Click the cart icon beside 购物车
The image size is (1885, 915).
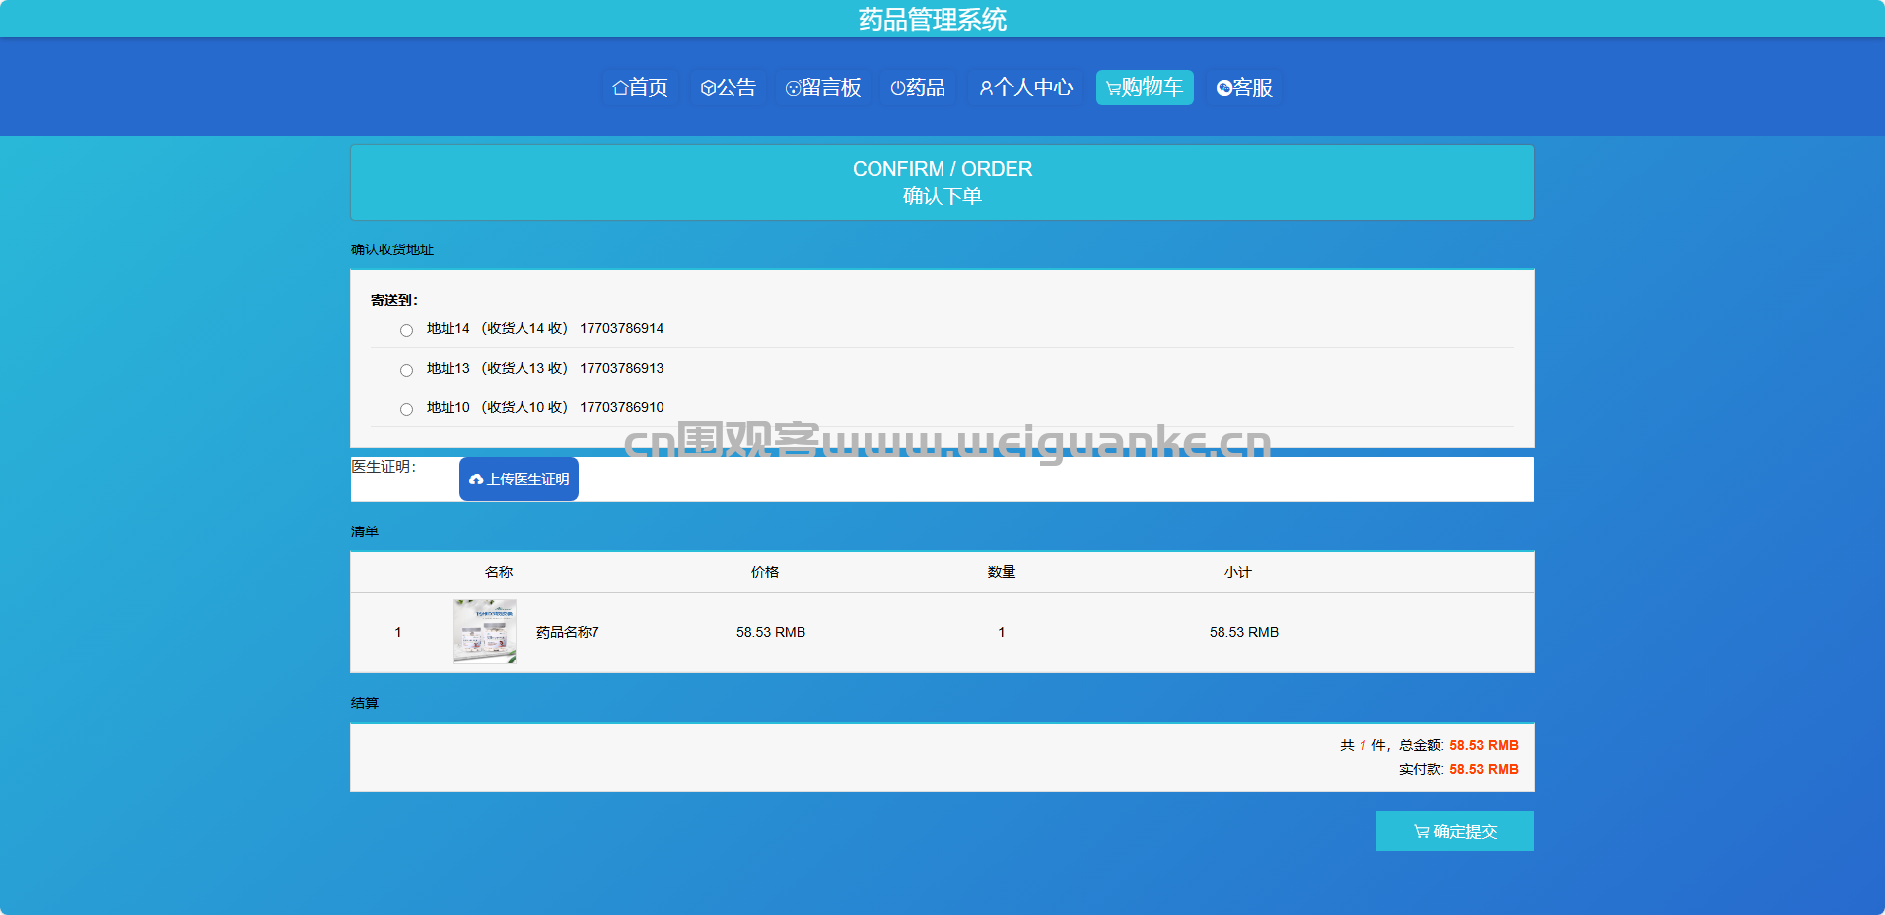1113,88
